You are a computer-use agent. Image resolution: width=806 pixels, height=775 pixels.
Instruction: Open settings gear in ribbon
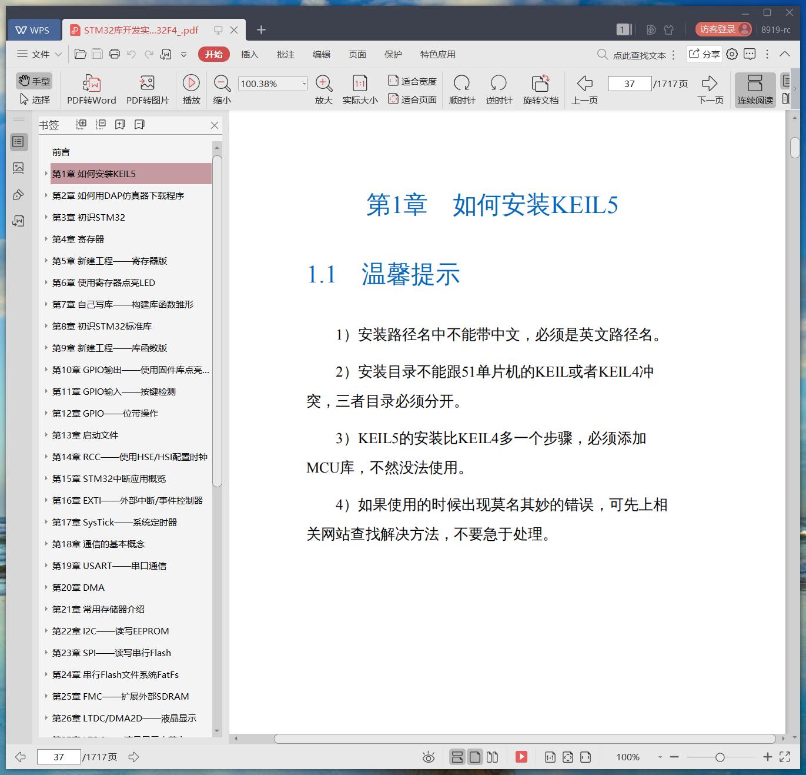click(732, 54)
